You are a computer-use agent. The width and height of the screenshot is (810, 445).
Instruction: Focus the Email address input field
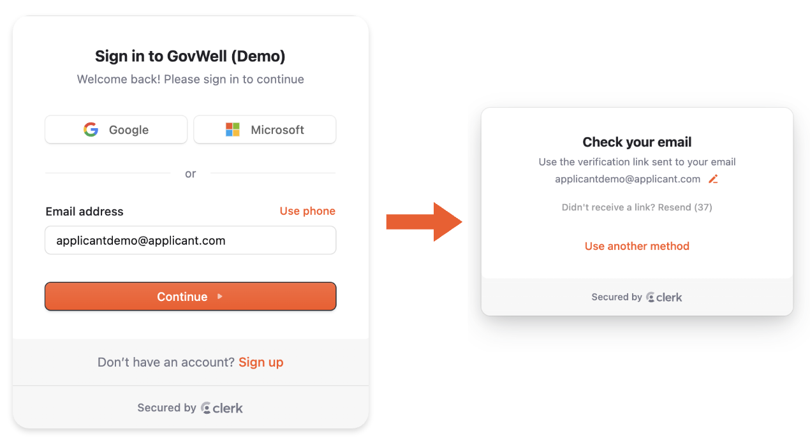click(190, 240)
